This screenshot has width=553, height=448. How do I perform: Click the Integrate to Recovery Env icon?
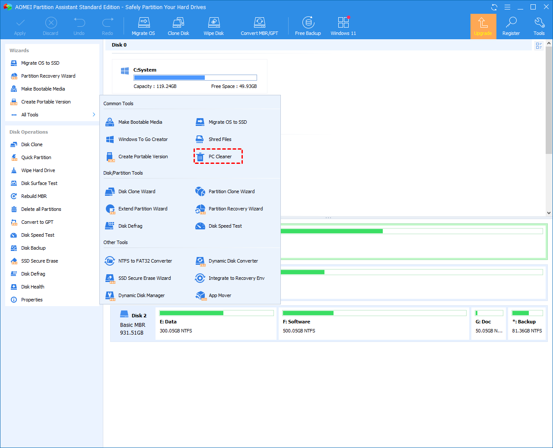[200, 278]
